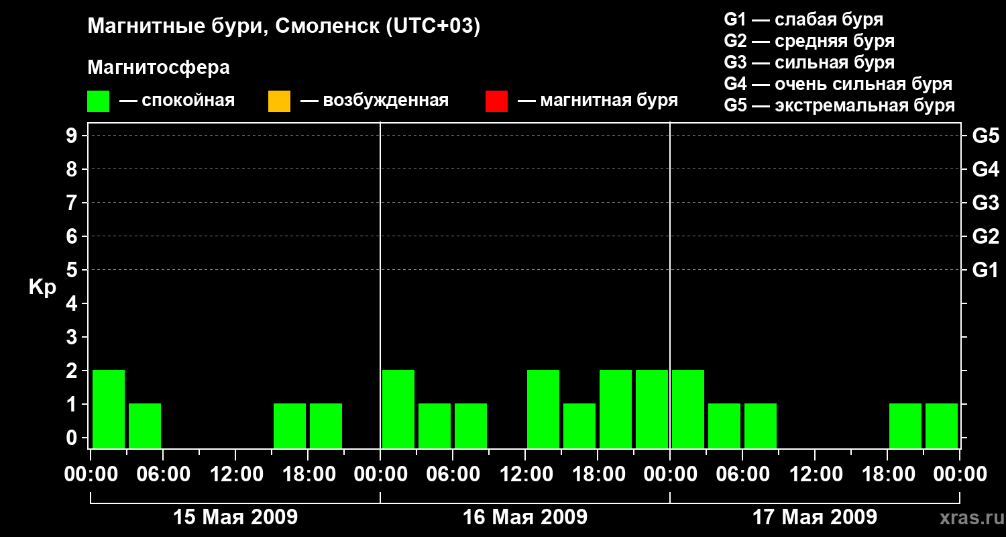The image size is (1006, 537).
Task: Click the right-axis 'G5' label at Kp 9
Action: pos(985,136)
